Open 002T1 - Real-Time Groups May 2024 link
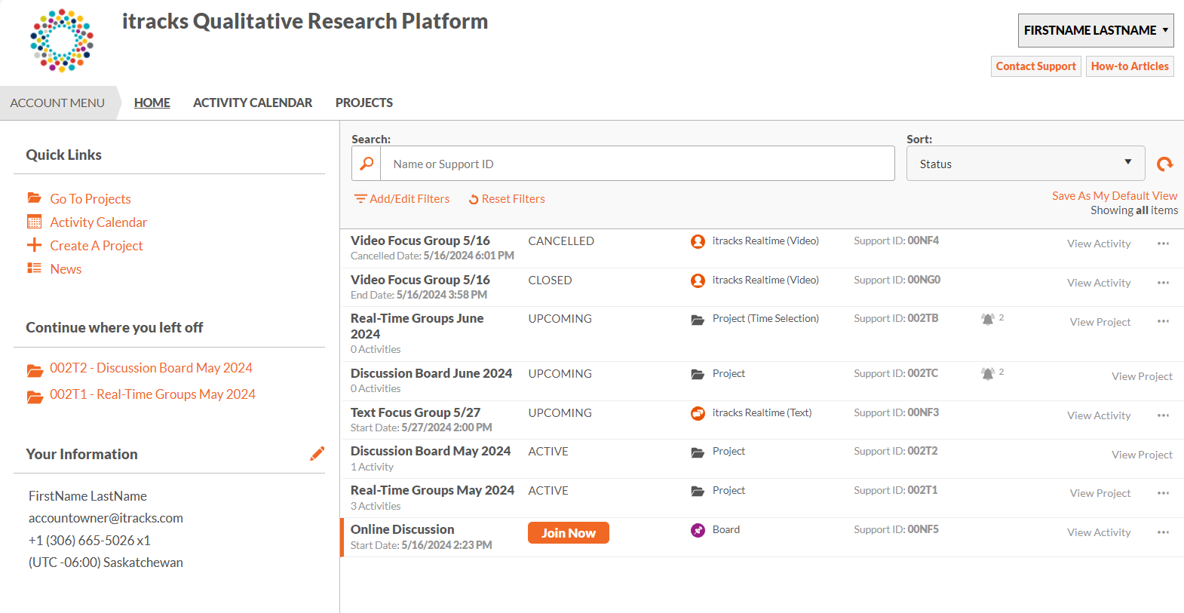1184x613 pixels. (153, 394)
